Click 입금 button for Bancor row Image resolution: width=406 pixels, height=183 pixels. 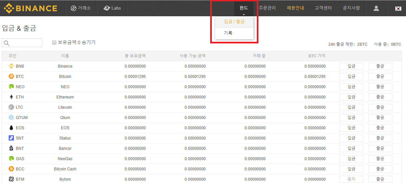(x=351, y=149)
